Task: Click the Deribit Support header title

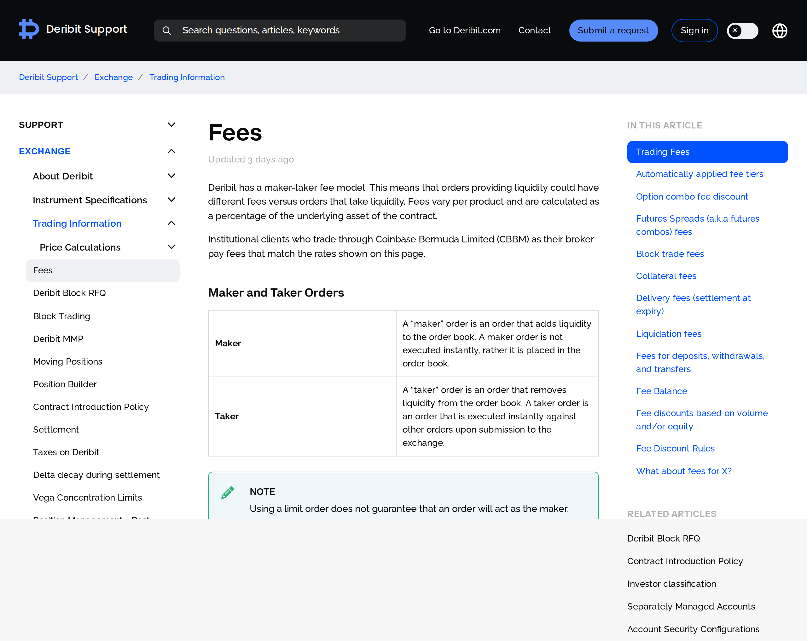Action: tap(86, 29)
